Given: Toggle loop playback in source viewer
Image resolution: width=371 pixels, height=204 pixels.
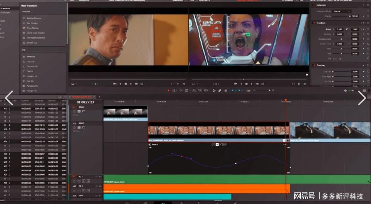Looking at the screenshot, I should pos(142,84).
